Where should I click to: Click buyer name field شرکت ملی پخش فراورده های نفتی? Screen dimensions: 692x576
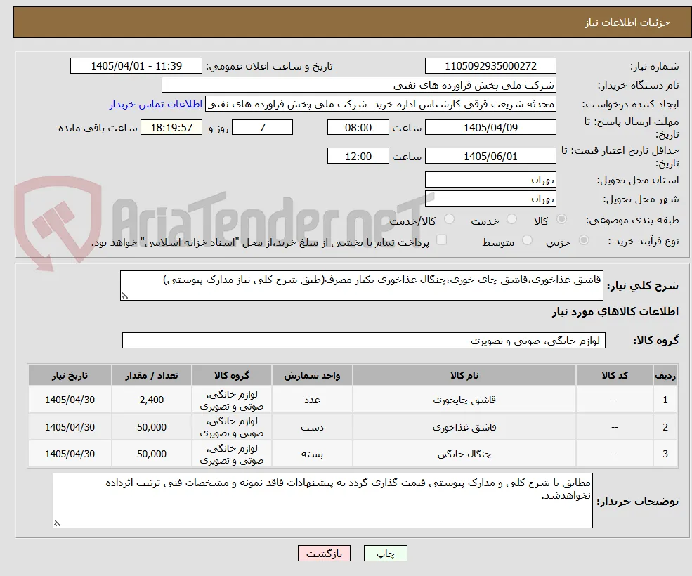(x=359, y=85)
